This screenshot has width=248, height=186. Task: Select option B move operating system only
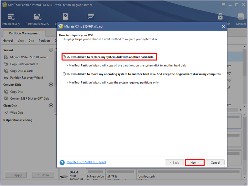coord(64,74)
